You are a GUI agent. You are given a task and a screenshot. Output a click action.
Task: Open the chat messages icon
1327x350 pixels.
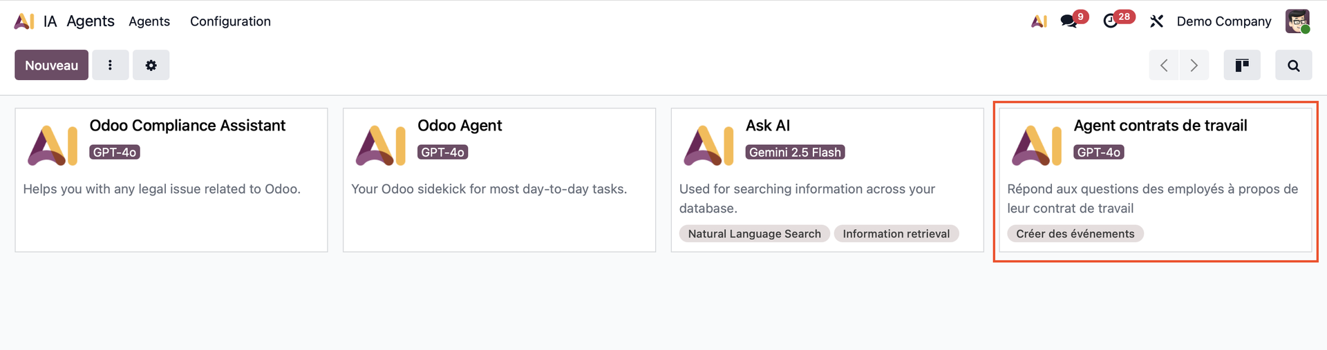tap(1069, 21)
